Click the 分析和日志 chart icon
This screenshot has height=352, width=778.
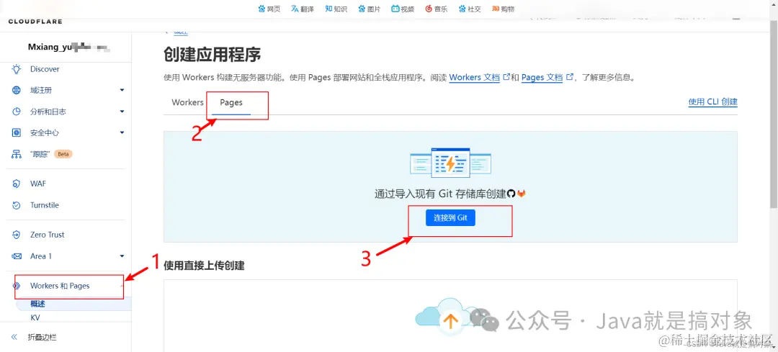(17, 112)
